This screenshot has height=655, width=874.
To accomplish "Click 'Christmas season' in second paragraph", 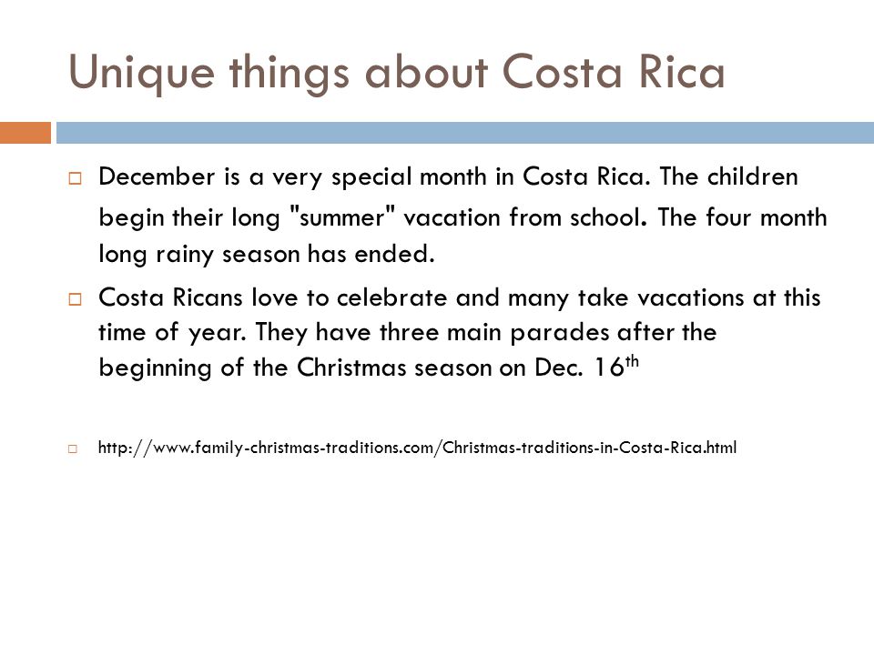I will click(393, 367).
